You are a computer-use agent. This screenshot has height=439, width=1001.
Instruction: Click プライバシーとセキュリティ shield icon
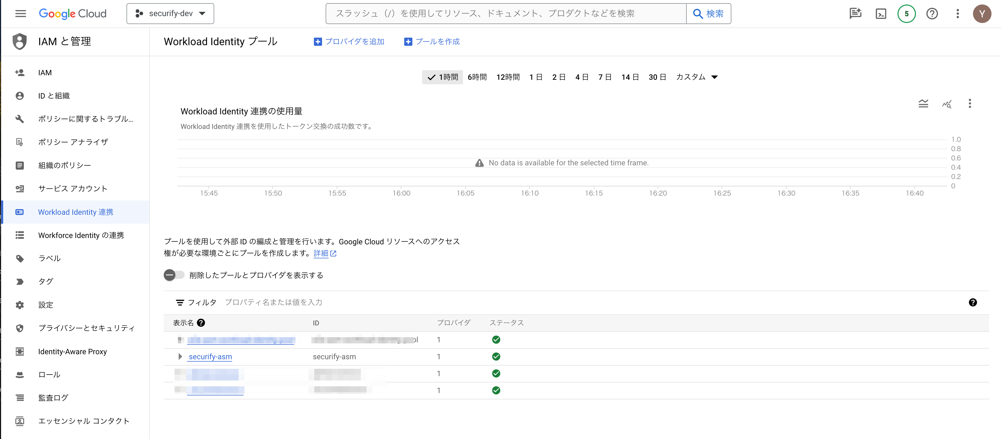(x=20, y=328)
